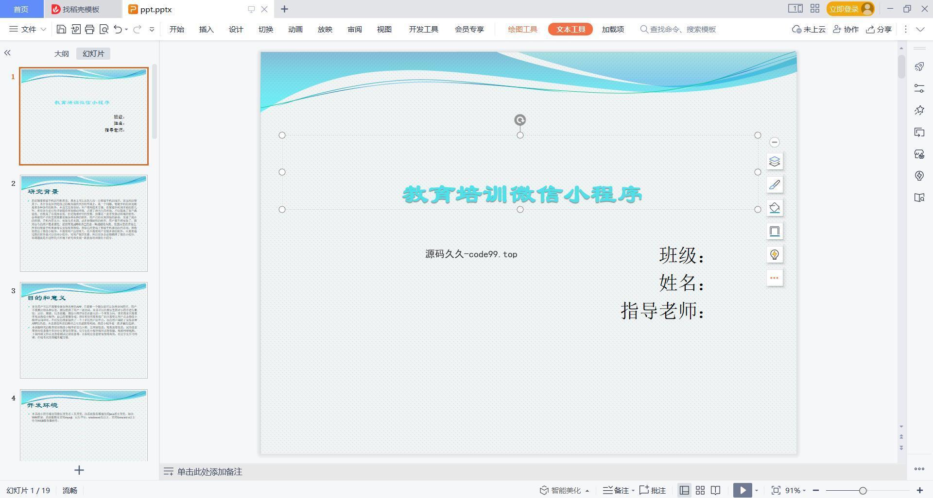
Task: Open the 文本工具 ribbon tab
Action: 570,29
